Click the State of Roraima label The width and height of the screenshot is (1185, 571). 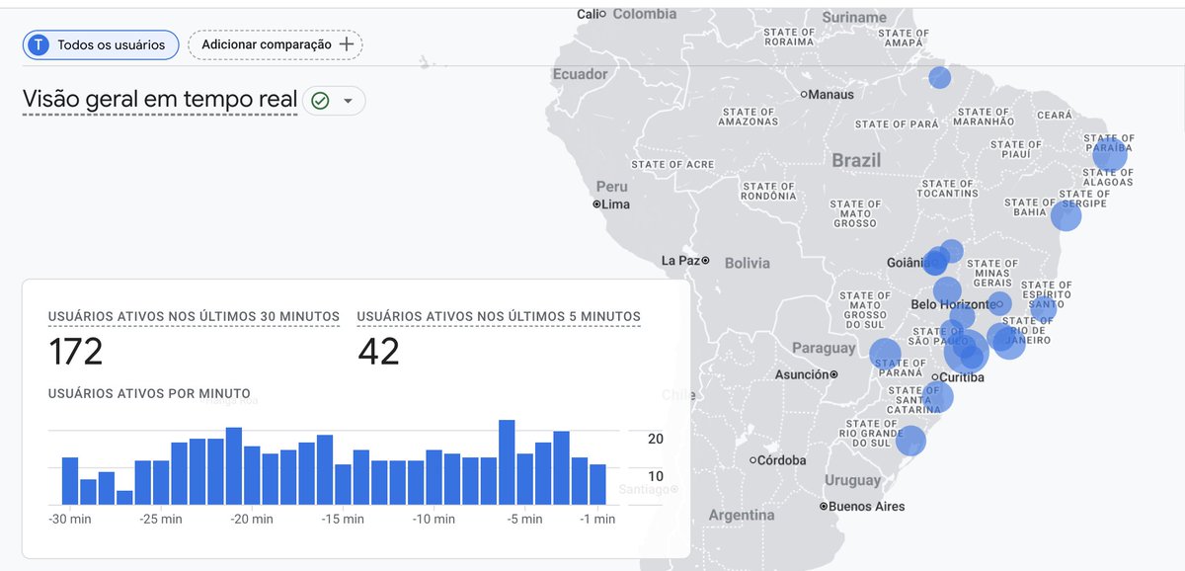click(790, 37)
